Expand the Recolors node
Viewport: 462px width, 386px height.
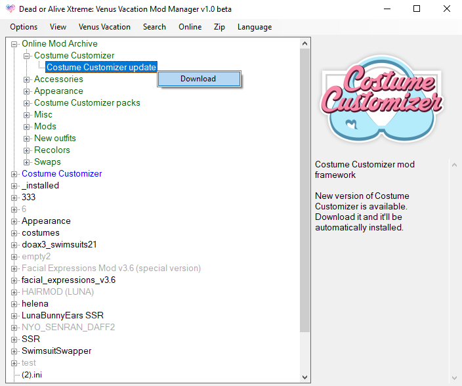click(x=26, y=150)
